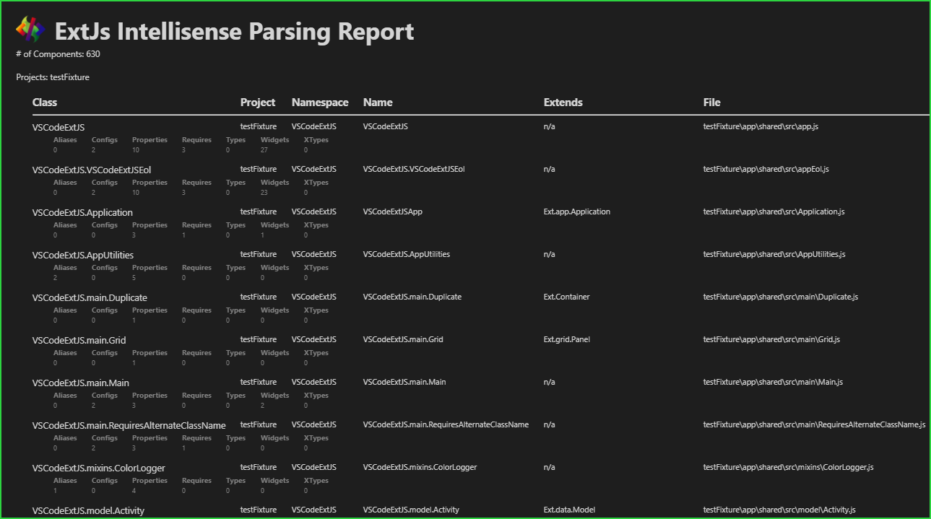Click the file path ending in Activity.js
Screen dimensions: 931x519
[780, 510]
